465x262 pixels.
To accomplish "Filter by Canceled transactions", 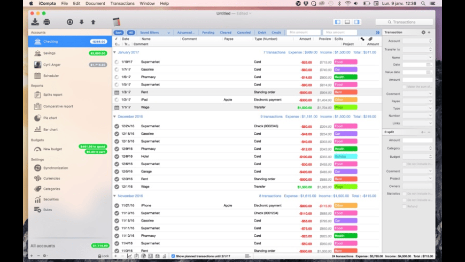I will click(244, 33).
